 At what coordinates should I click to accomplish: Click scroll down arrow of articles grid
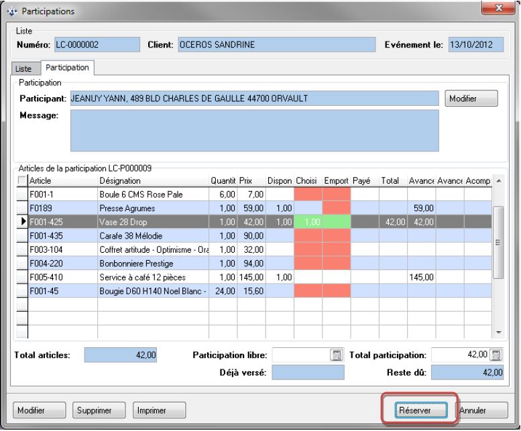(x=498, y=333)
